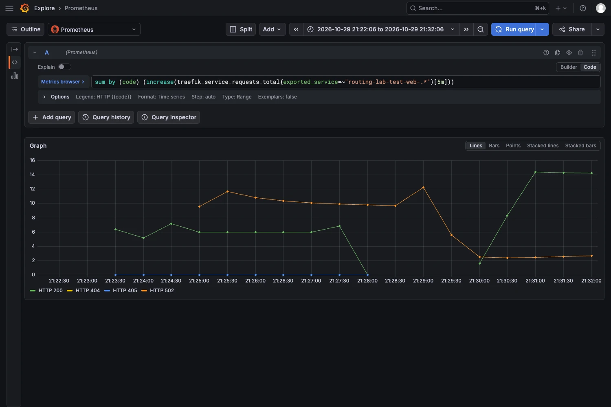Screen dimensions: 611x407
Task: Open the time range picker
Action: pyautogui.click(x=381, y=29)
